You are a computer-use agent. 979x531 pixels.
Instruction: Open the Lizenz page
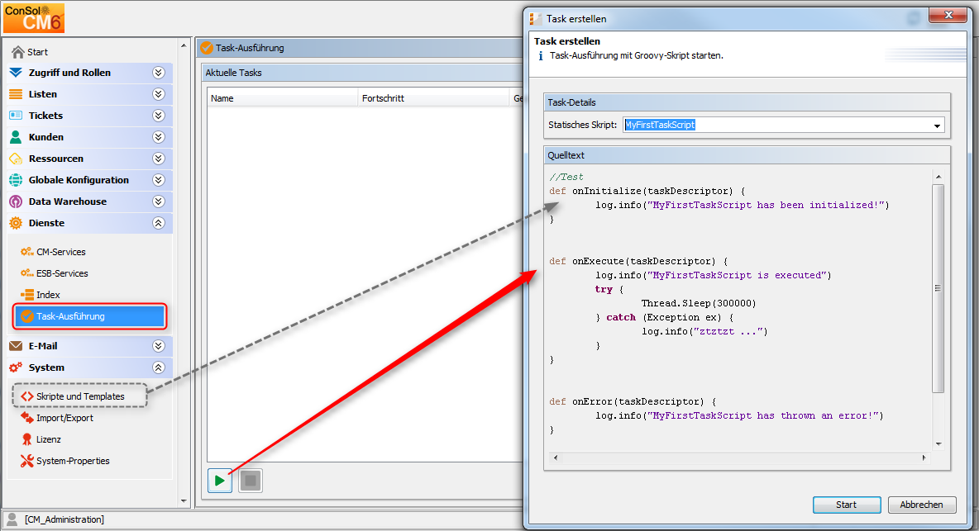pyautogui.click(x=49, y=439)
